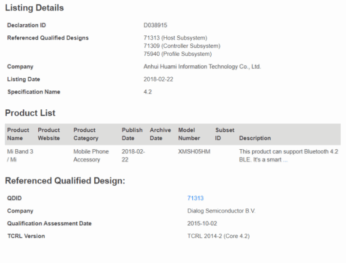Click the Model Number column header
Viewport: 346px width, 263px height.
point(189,134)
